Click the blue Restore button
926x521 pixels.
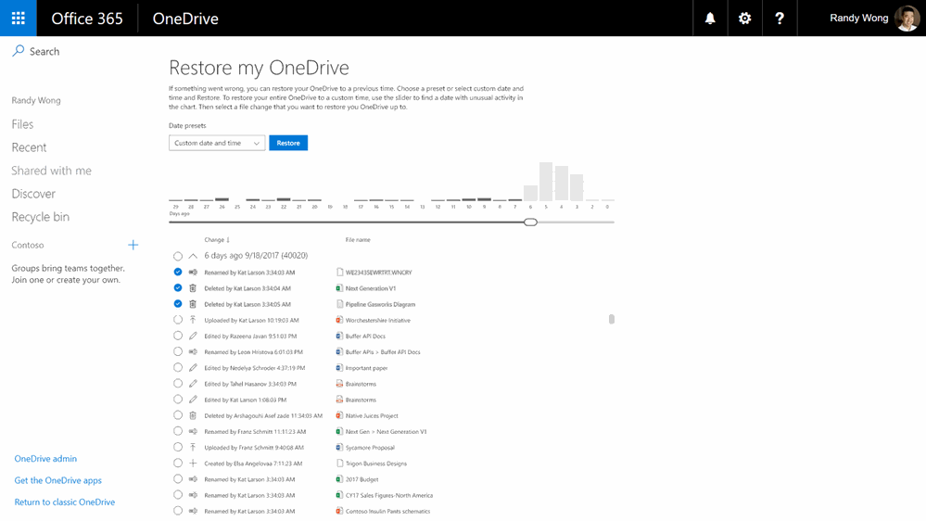point(288,143)
